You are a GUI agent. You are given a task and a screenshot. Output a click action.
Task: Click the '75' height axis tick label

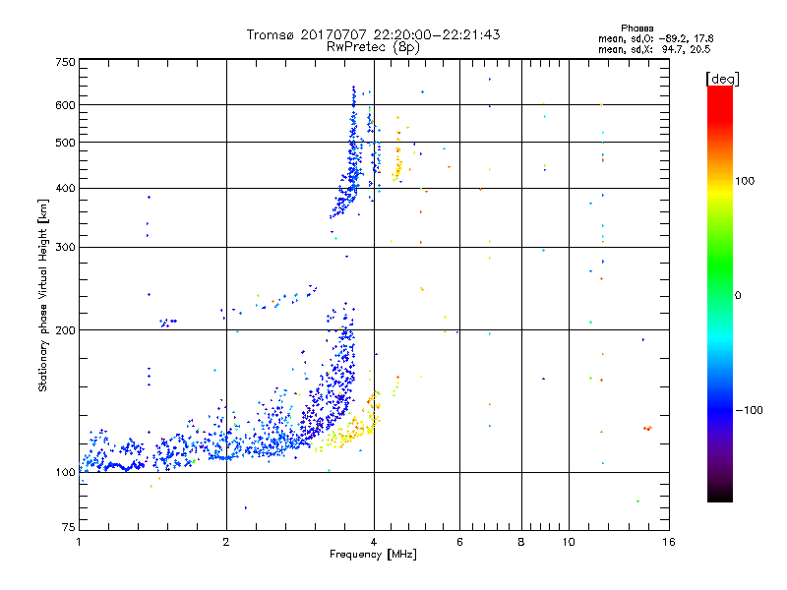pos(69,527)
